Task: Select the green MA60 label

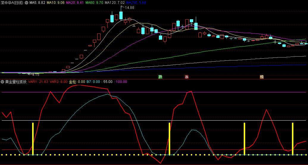Action: (94, 2)
